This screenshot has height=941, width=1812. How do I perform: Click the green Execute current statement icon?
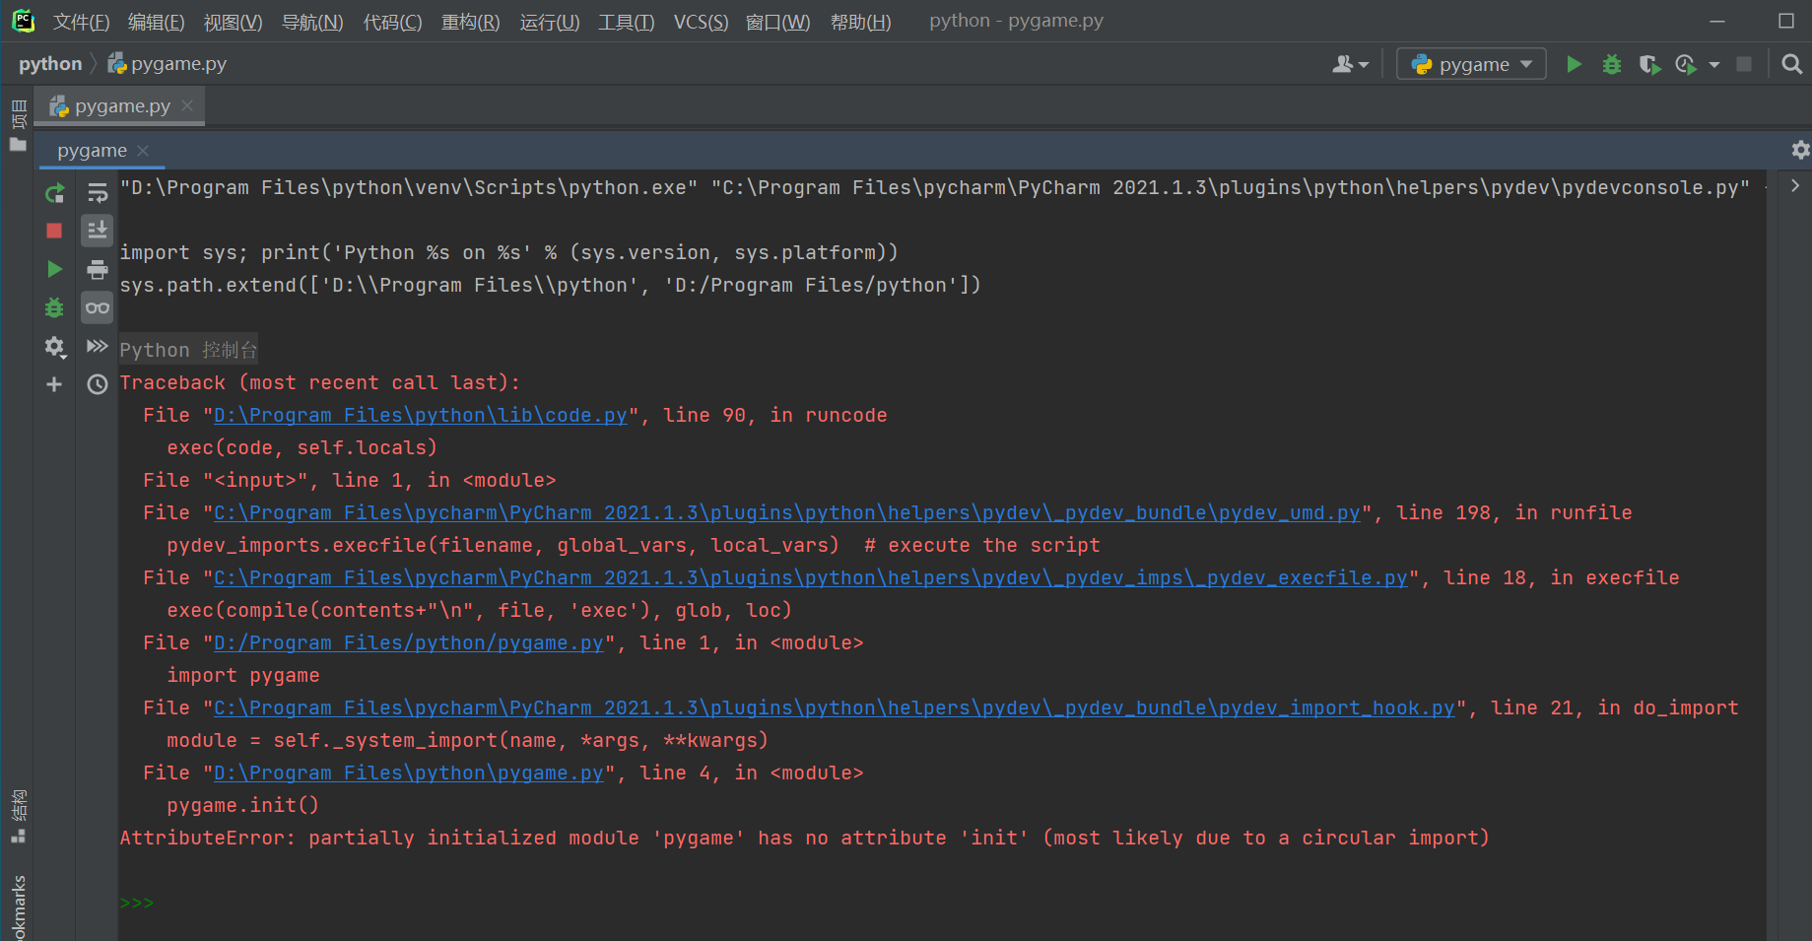point(54,269)
